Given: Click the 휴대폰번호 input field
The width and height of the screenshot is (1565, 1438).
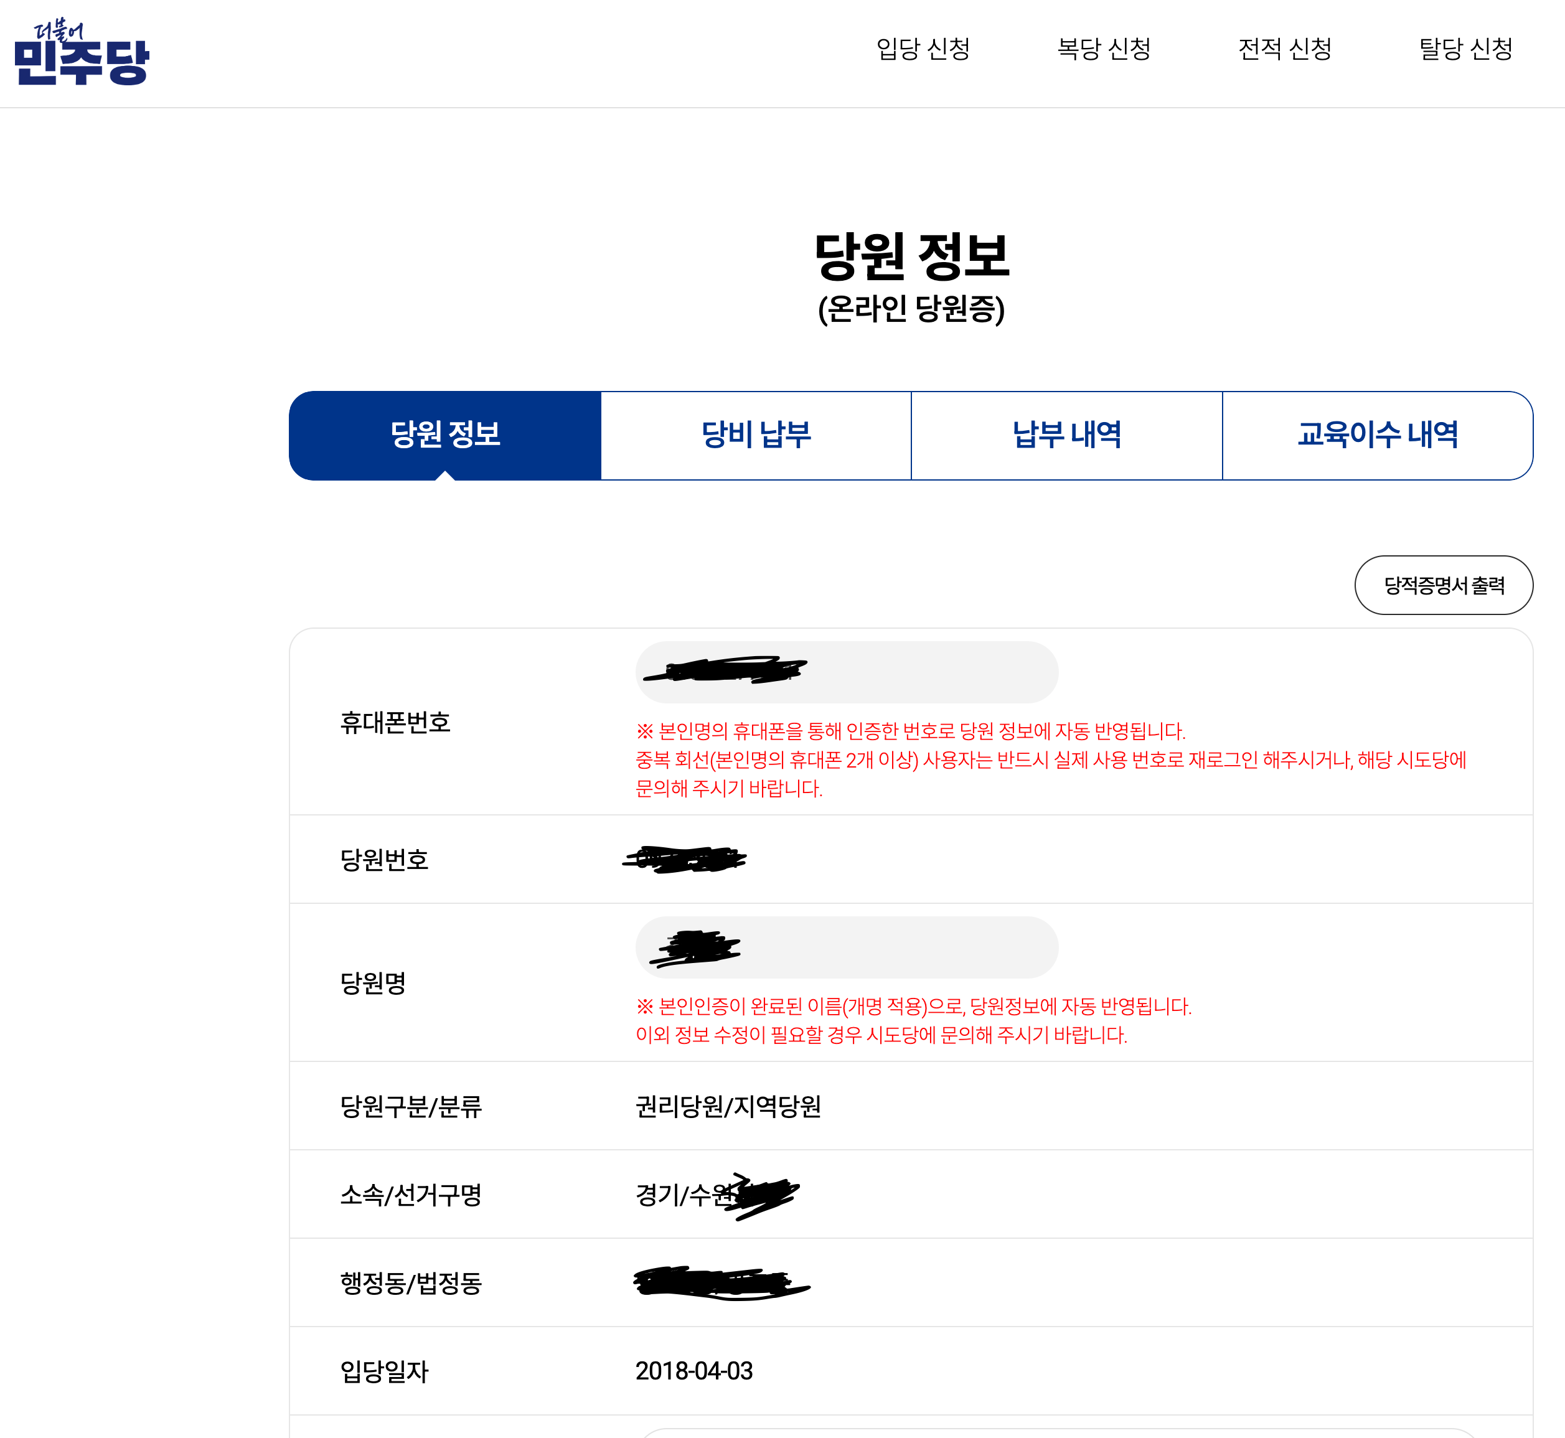Looking at the screenshot, I should (x=847, y=672).
